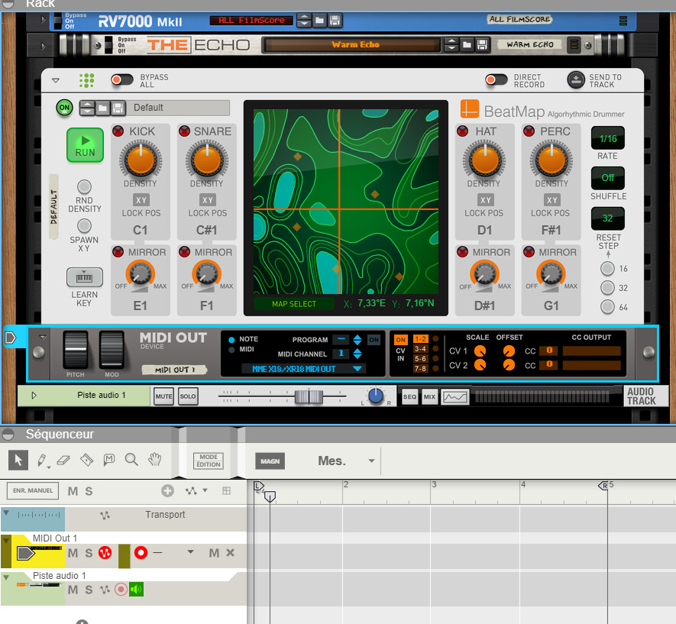
Task: Save The Echo patch with the disk icon
Action: pyautogui.click(x=483, y=44)
